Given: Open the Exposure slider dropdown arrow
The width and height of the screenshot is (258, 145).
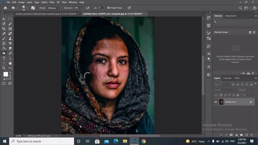Looking at the screenshot, I should 81,8.
